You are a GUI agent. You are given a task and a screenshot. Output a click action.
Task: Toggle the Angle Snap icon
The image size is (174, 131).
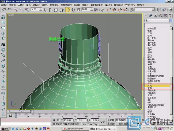[x=114, y=10]
